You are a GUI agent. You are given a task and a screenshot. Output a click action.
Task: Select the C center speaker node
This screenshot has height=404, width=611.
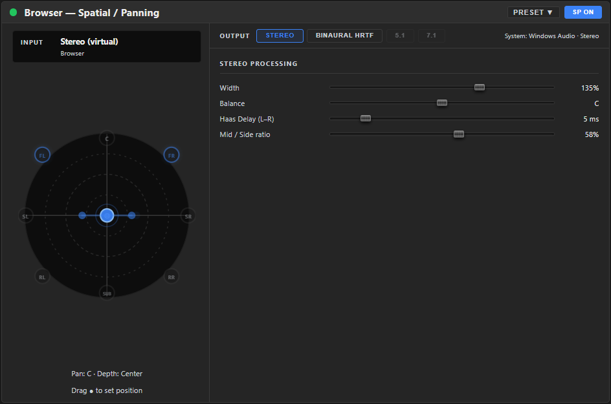pos(107,138)
